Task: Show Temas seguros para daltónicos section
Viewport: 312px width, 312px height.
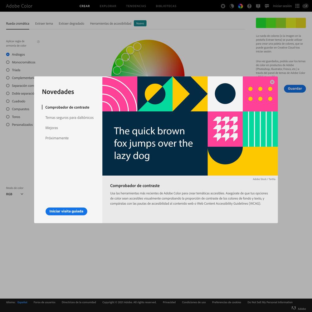Action: tap(70, 118)
